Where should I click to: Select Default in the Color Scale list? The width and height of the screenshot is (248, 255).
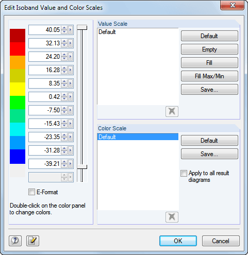[138, 137]
